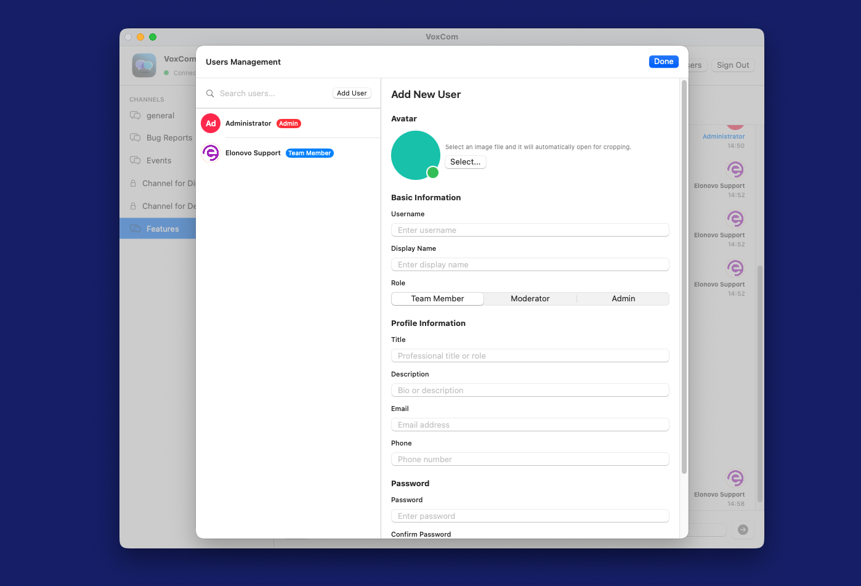Viewport: 861px width, 586px height.
Task: Click the red Ad avatar icon
Action: pos(211,123)
